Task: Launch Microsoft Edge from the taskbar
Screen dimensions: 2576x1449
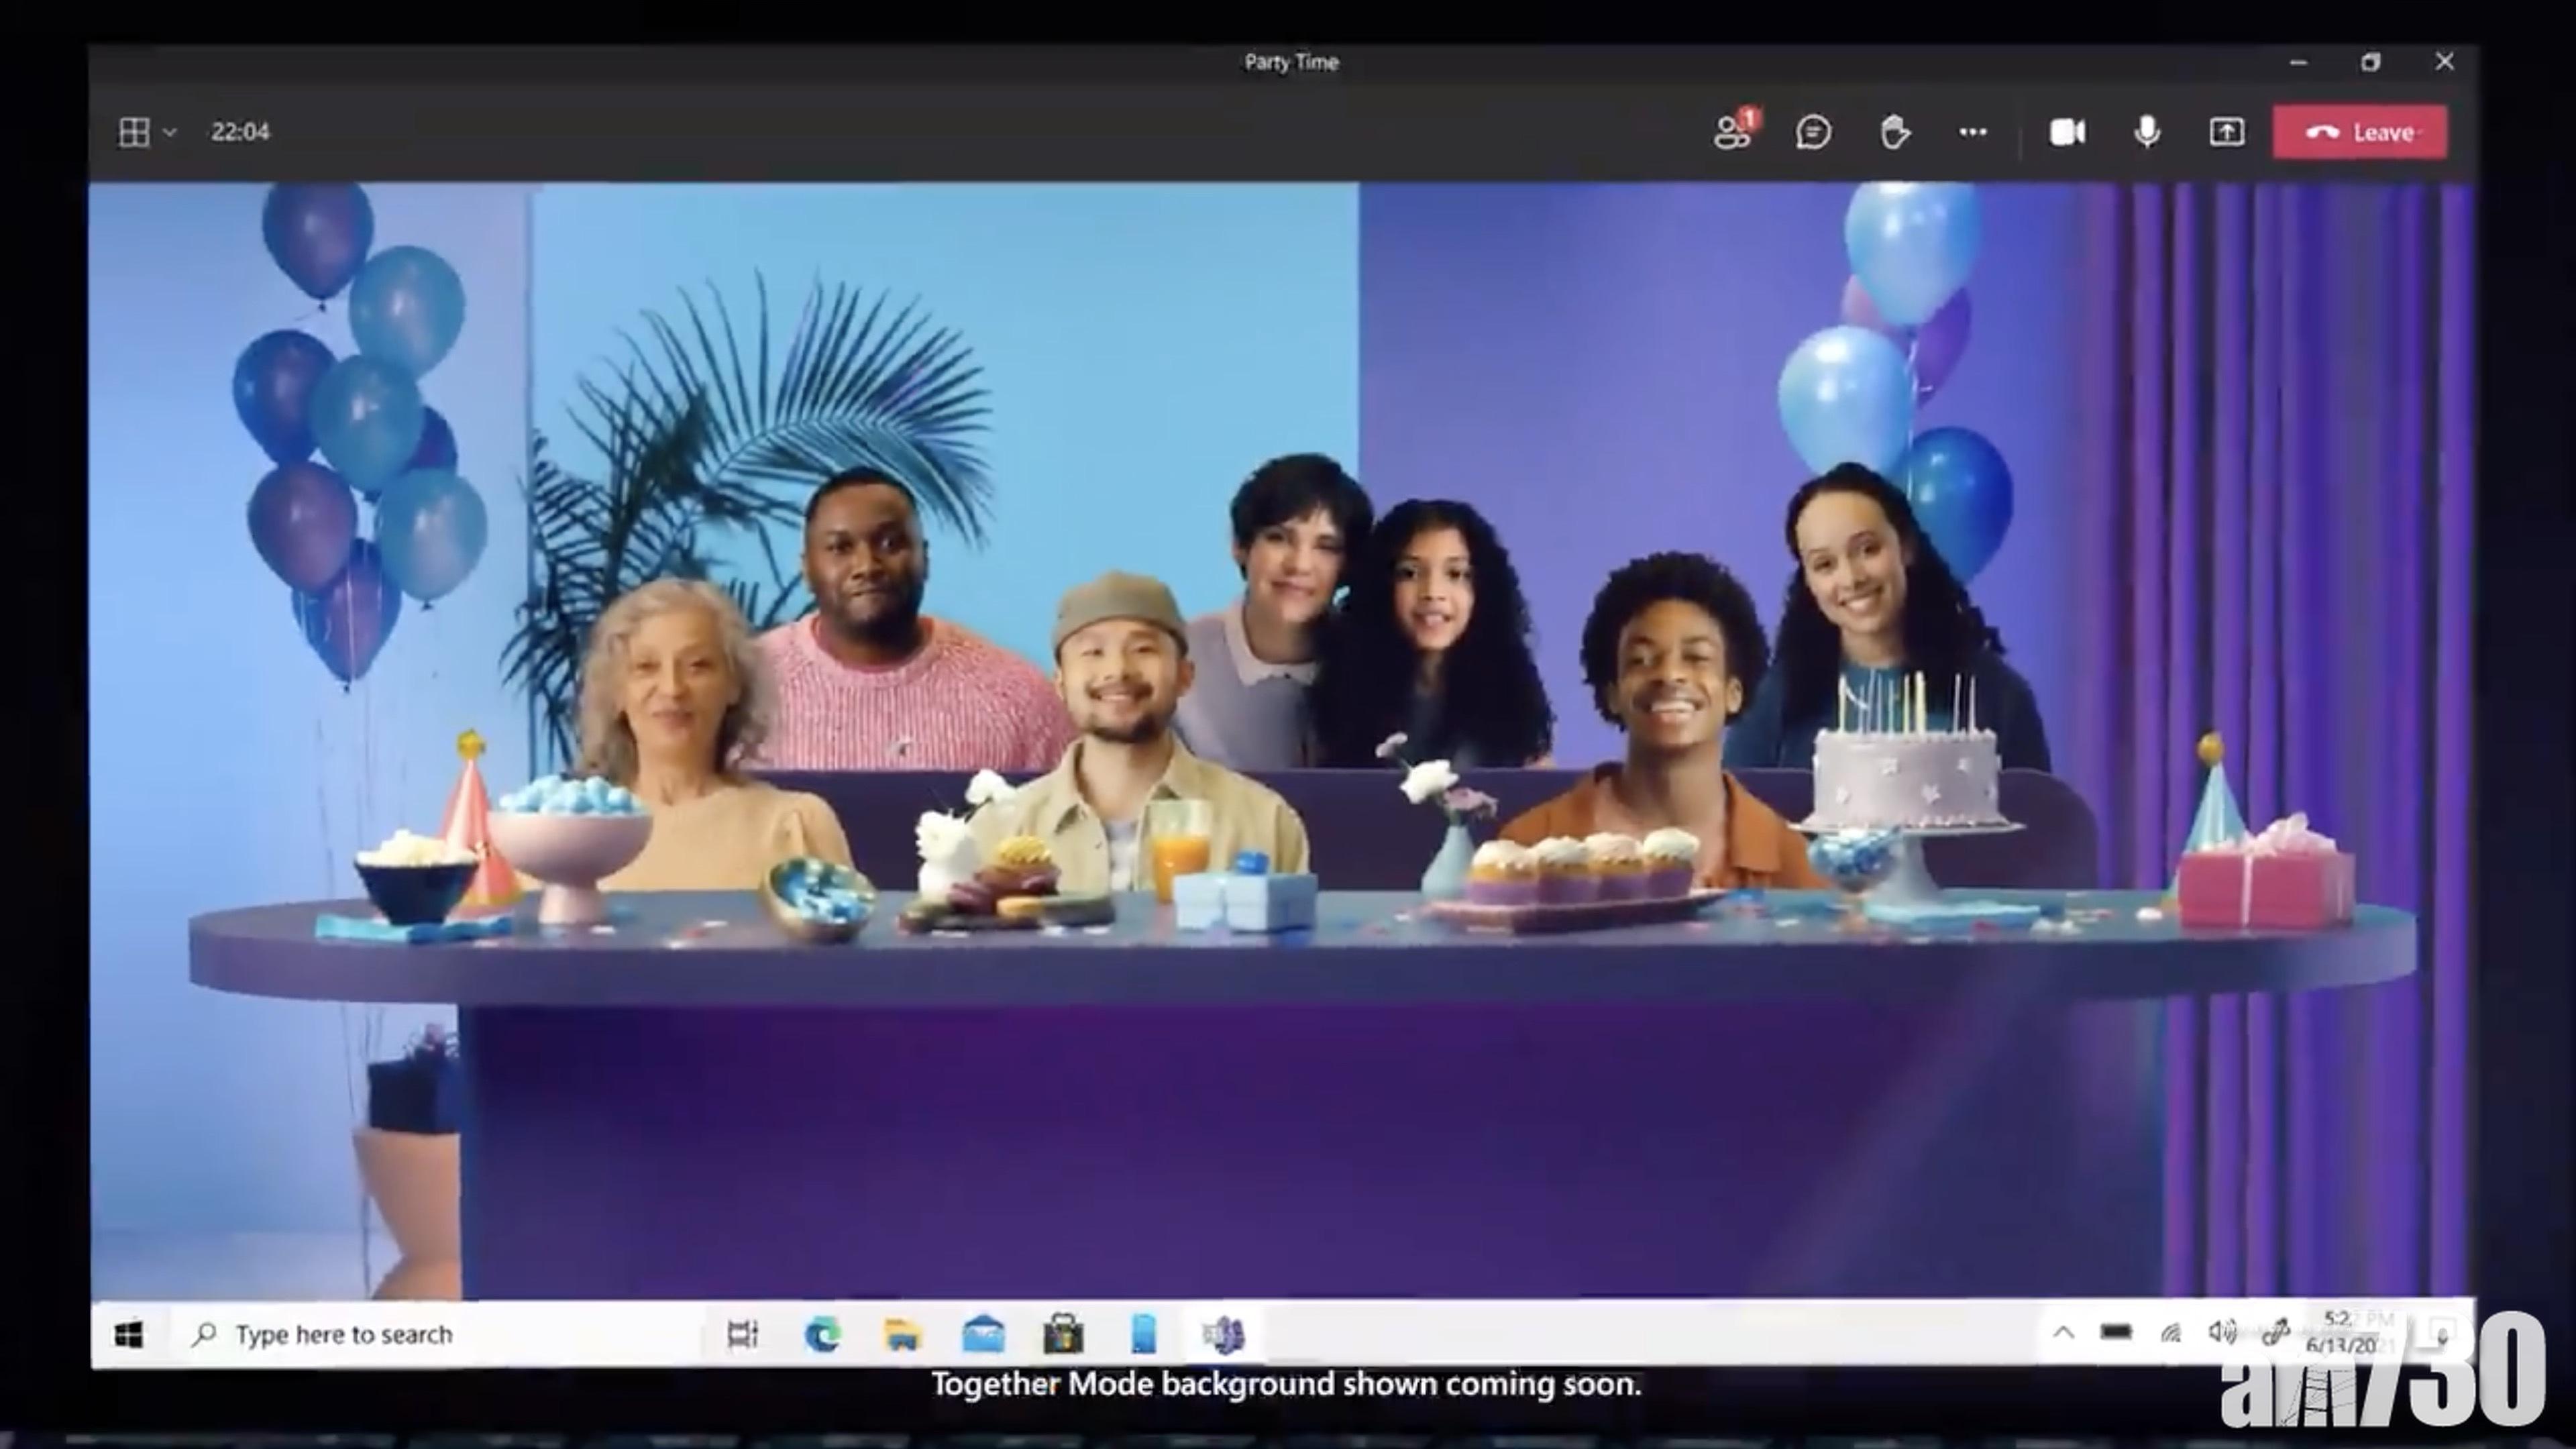Action: point(823,1334)
